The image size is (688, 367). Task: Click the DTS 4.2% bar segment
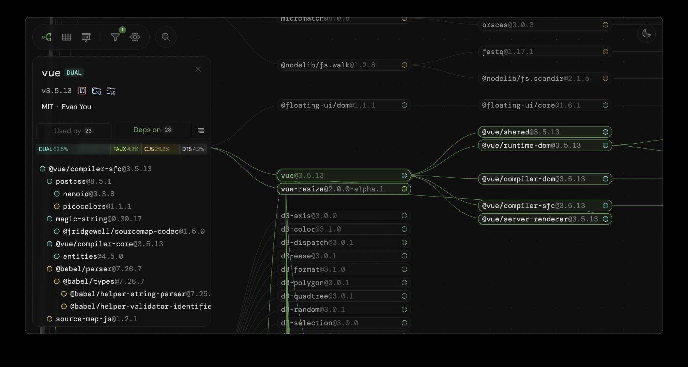[x=193, y=149]
